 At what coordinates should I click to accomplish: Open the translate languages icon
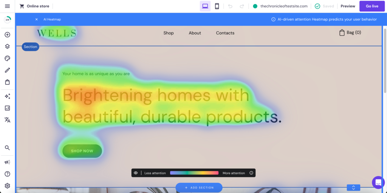pos(7,120)
